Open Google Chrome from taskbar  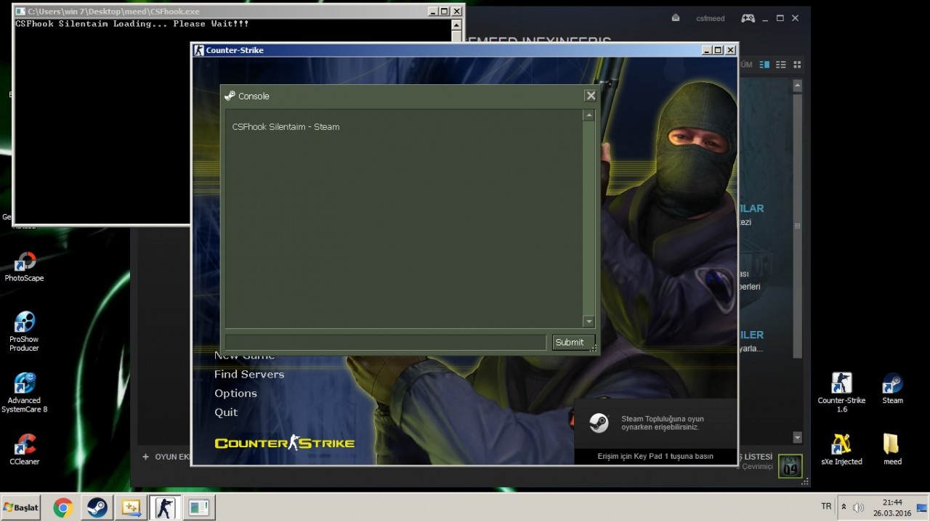(62, 508)
